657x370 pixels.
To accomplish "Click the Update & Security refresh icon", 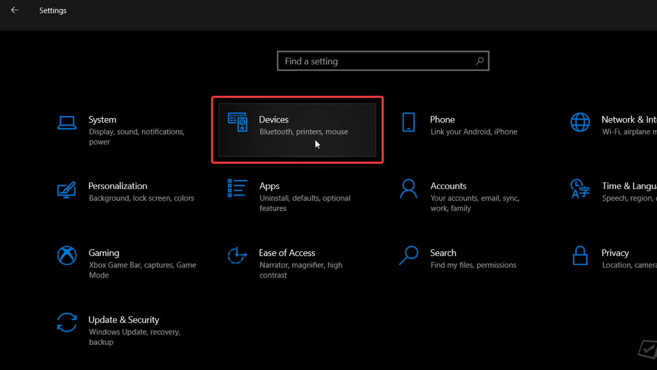I will tap(67, 322).
